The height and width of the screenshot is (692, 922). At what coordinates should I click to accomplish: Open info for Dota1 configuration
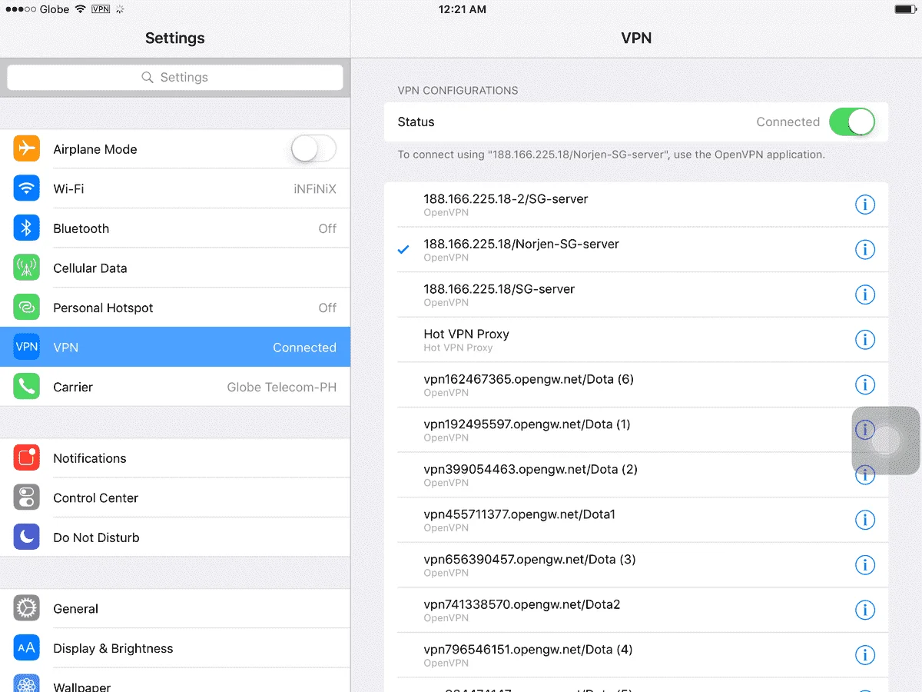pos(865,520)
